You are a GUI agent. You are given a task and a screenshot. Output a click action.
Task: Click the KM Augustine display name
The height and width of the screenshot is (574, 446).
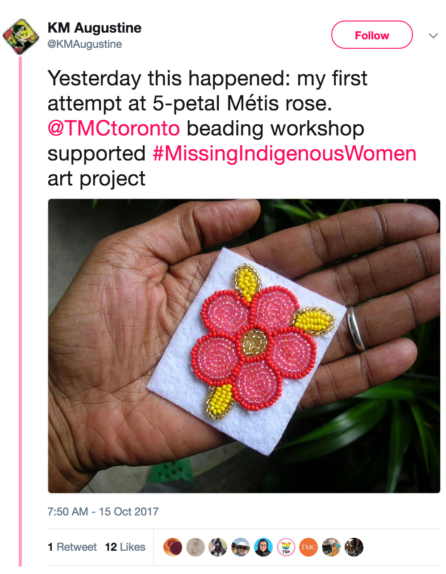click(x=95, y=28)
